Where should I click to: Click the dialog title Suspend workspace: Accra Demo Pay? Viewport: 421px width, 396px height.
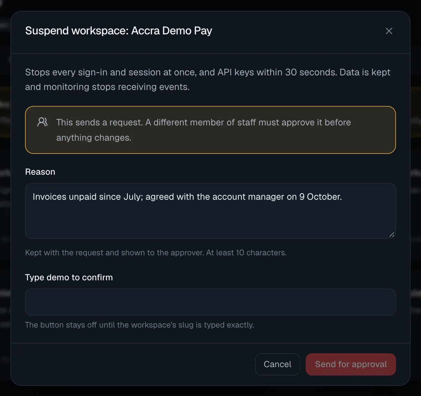coord(119,31)
